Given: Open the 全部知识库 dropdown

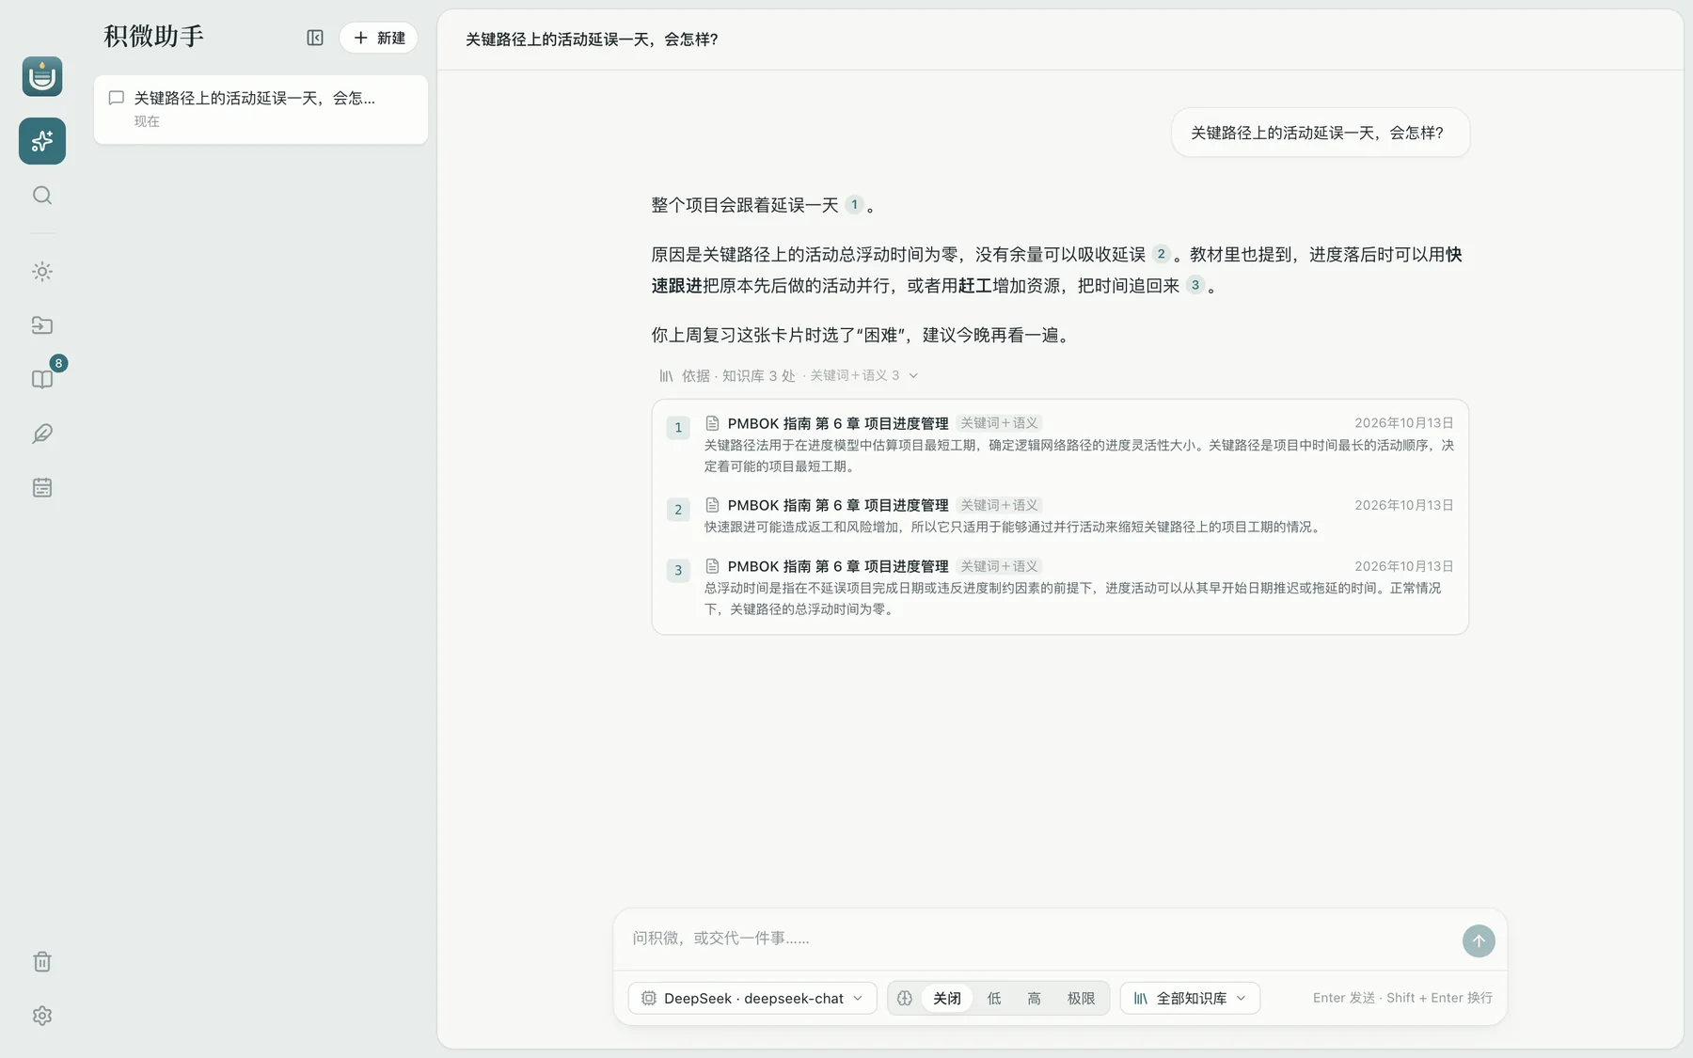Looking at the screenshot, I should click(1190, 998).
